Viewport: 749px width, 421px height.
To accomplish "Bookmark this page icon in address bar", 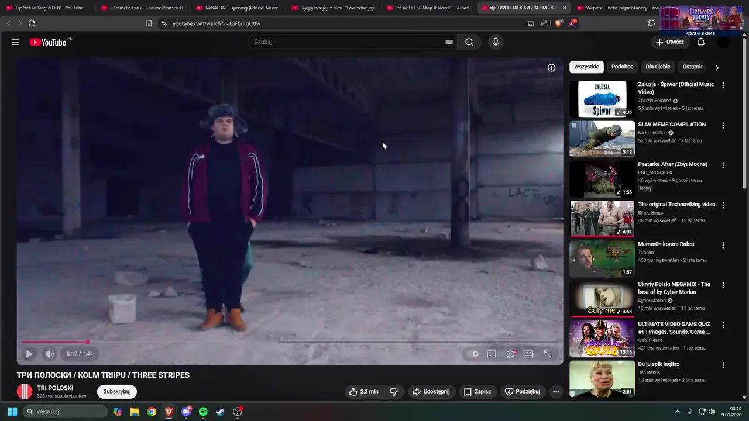I will 149,23.
